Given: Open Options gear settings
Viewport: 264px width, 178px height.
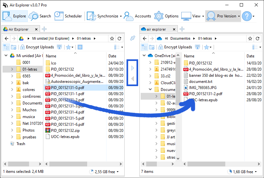Looking at the screenshot, I should (166, 16).
